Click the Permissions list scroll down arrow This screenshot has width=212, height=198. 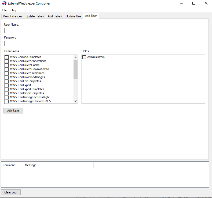click(76, 101)
